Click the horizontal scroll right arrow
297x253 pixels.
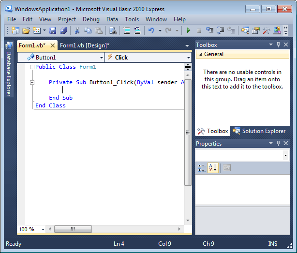pos(179,229)
